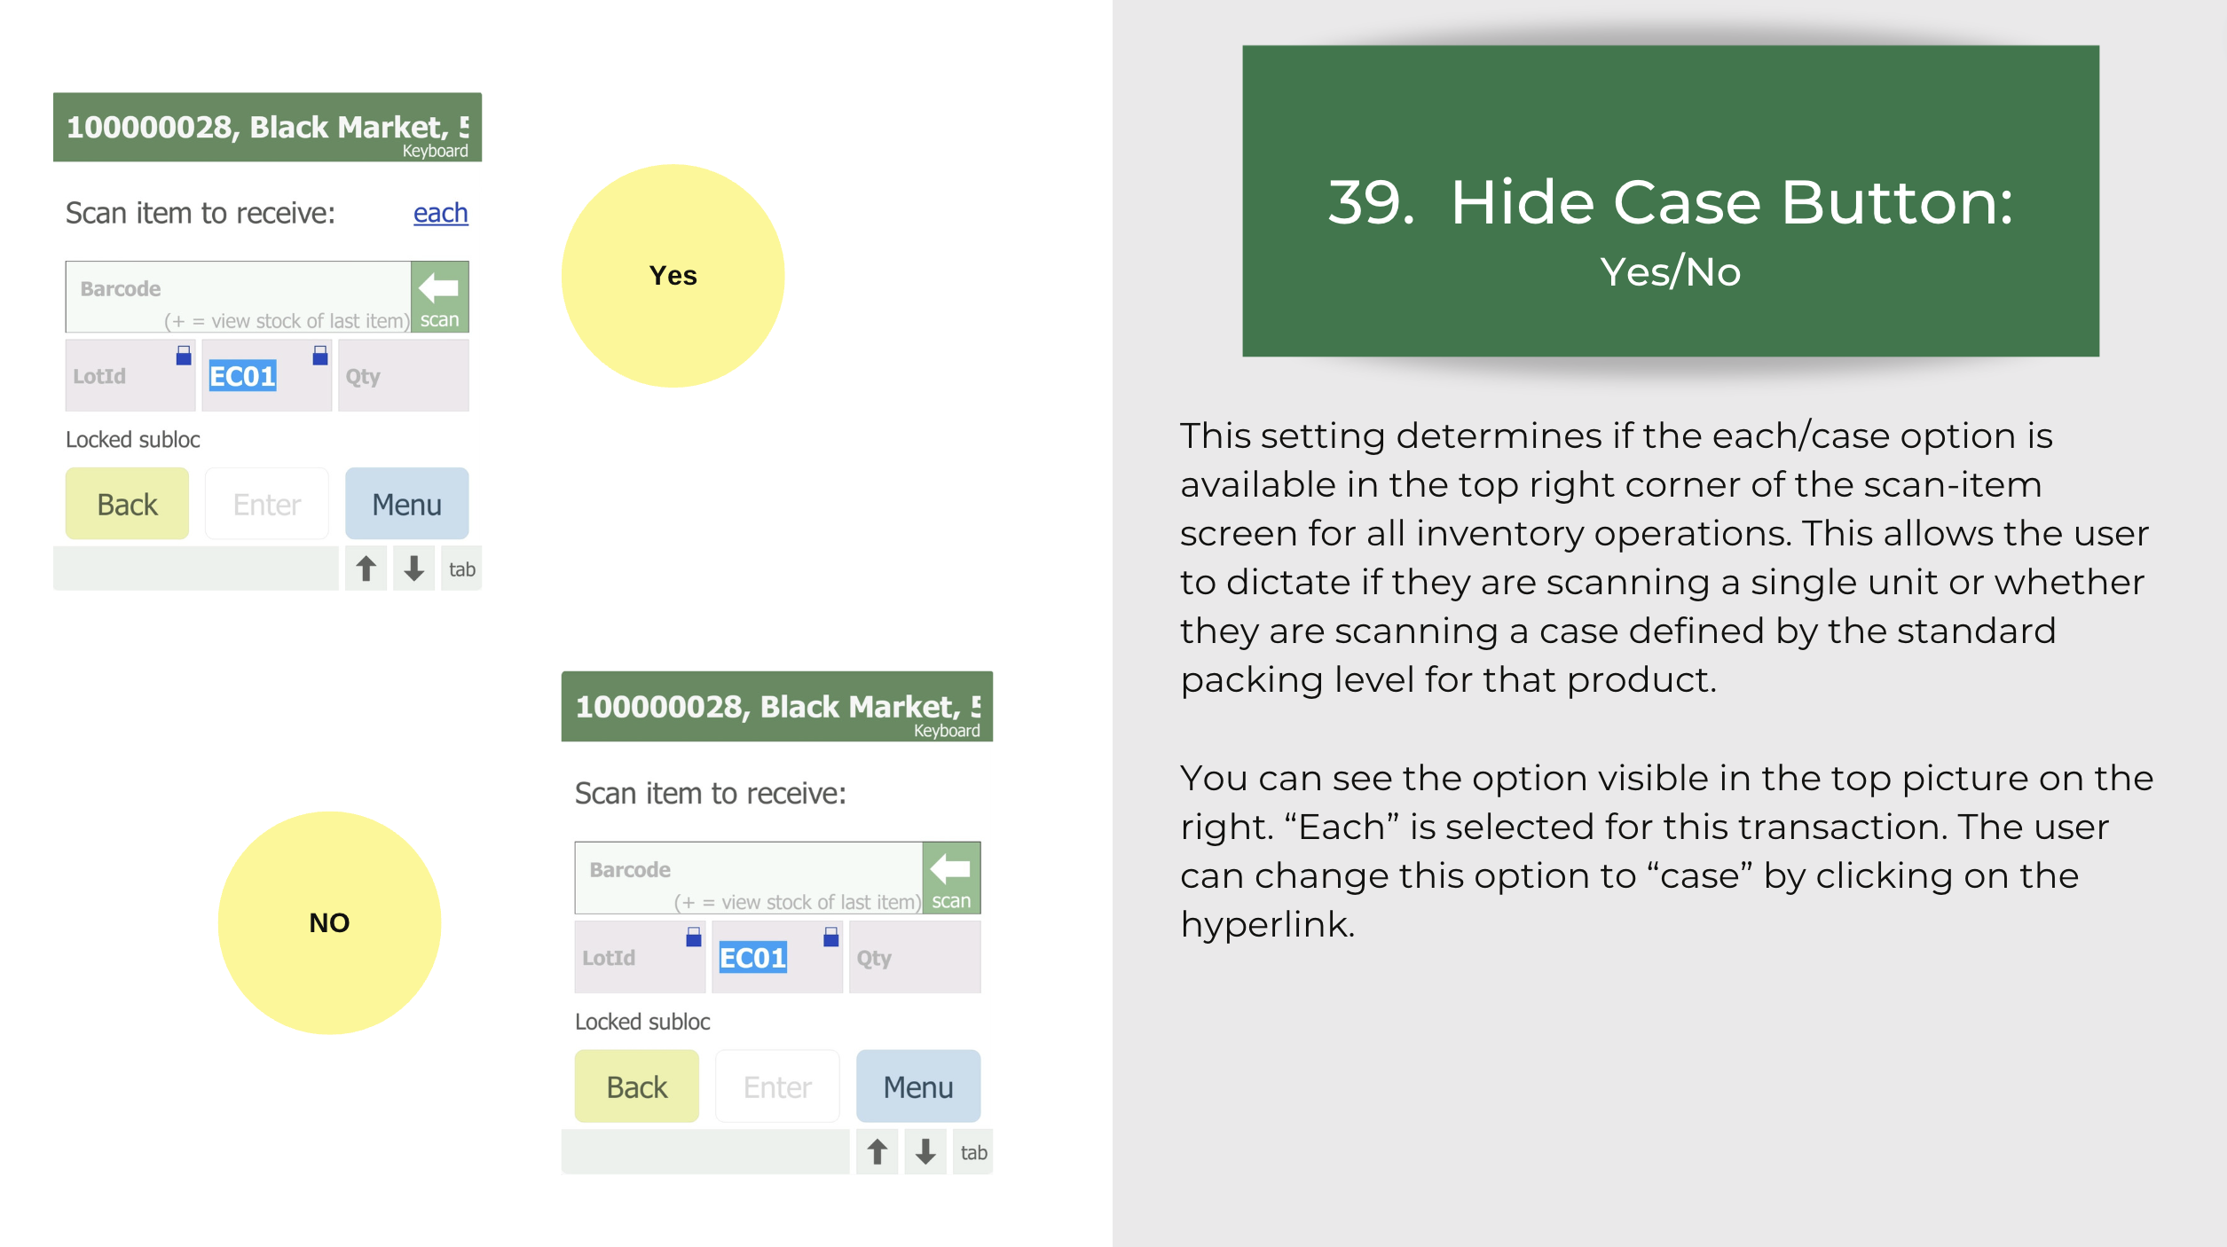2227x1247 pixels.
Task: Toggle the EC01 subloc lock in bottom panel
Action: (830, 937)
